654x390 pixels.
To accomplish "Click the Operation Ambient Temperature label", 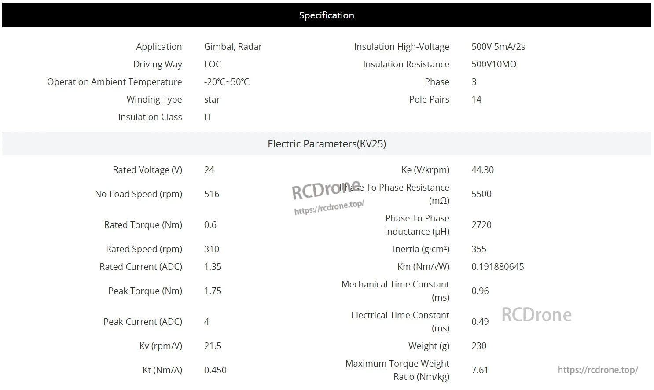I will (114, 82).
